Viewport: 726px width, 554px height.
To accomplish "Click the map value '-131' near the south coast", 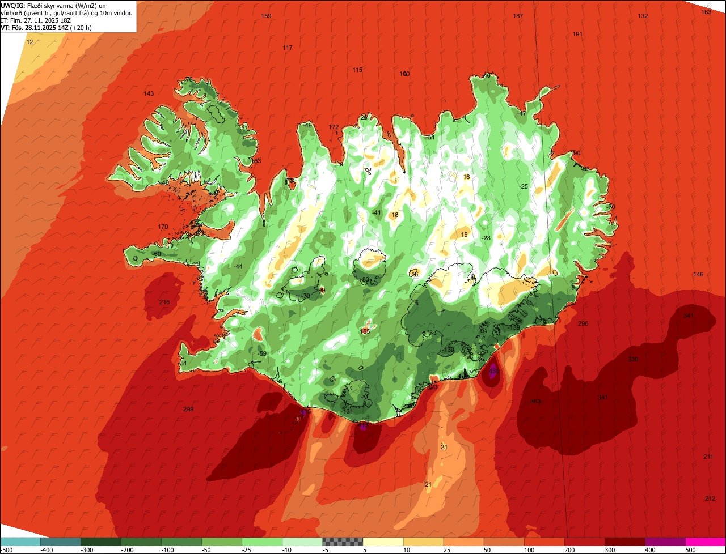I will [x=348, y=411].
